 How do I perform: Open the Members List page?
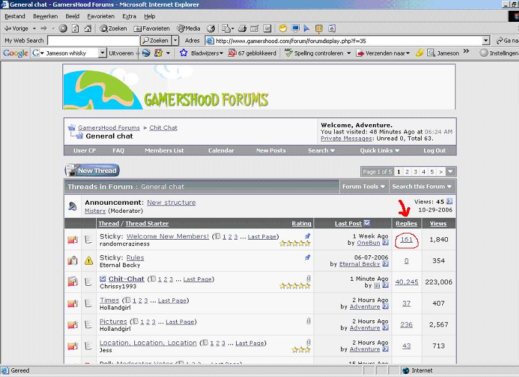(164, 150)
